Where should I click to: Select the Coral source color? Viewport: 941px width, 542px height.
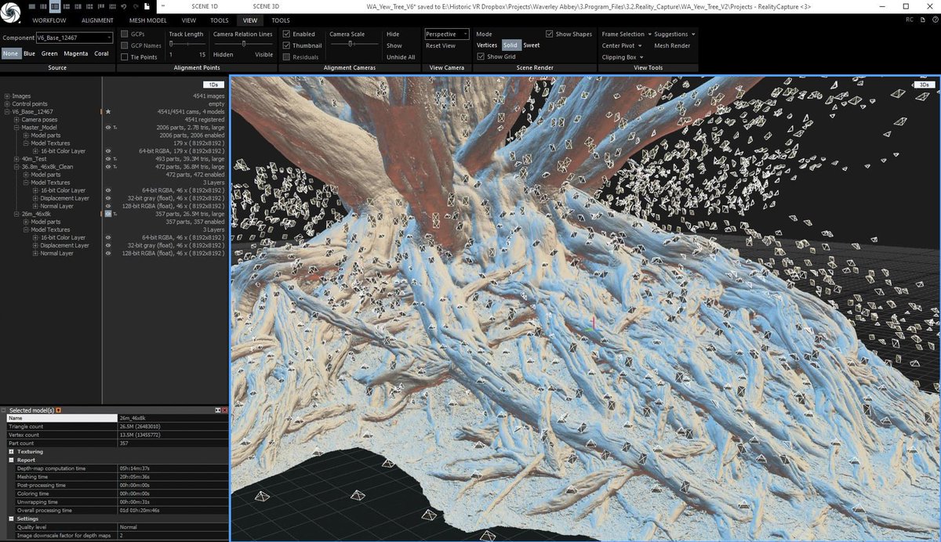[101, 54]
